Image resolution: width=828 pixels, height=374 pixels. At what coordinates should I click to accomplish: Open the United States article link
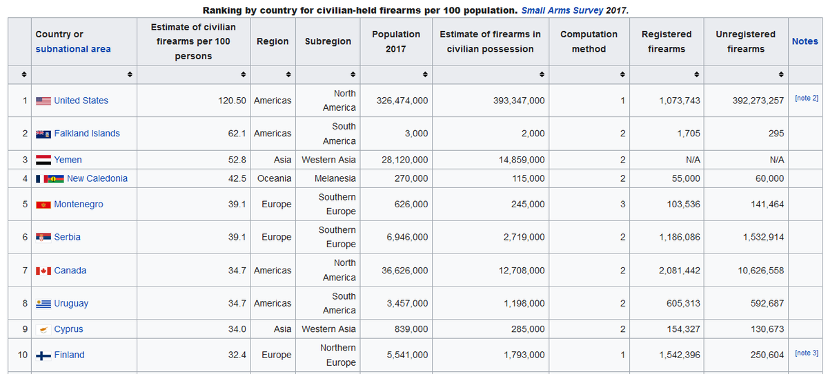pyautogui.click(x=81, y=101)
